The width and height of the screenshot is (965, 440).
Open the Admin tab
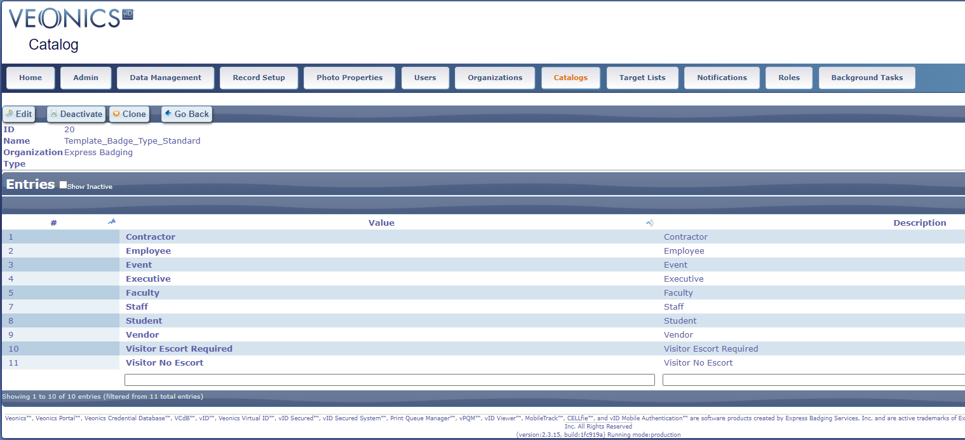point(86,78)
